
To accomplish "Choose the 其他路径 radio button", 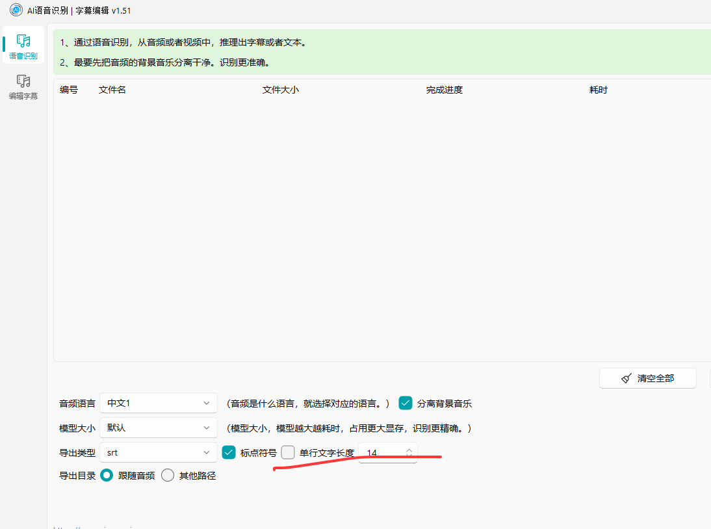I will [168, 475].
